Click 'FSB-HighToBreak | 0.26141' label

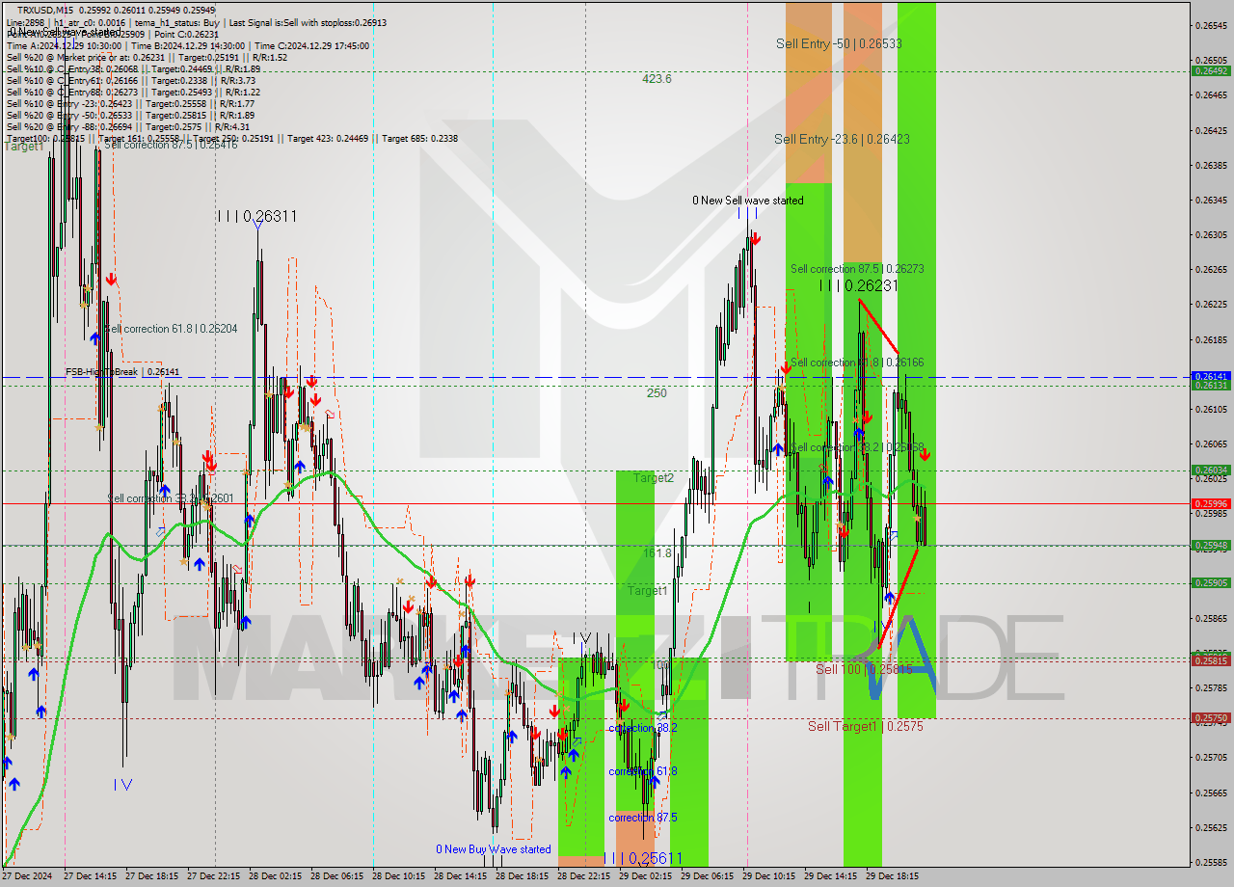[122, 372]
